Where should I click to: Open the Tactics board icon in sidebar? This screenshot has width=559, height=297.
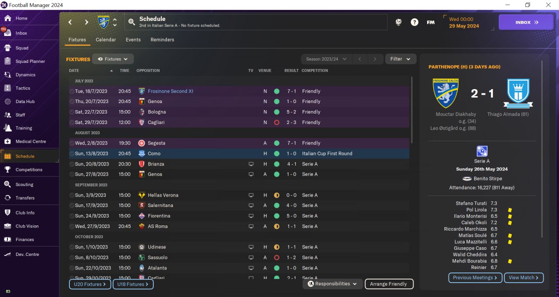click(x=7, y=88)
